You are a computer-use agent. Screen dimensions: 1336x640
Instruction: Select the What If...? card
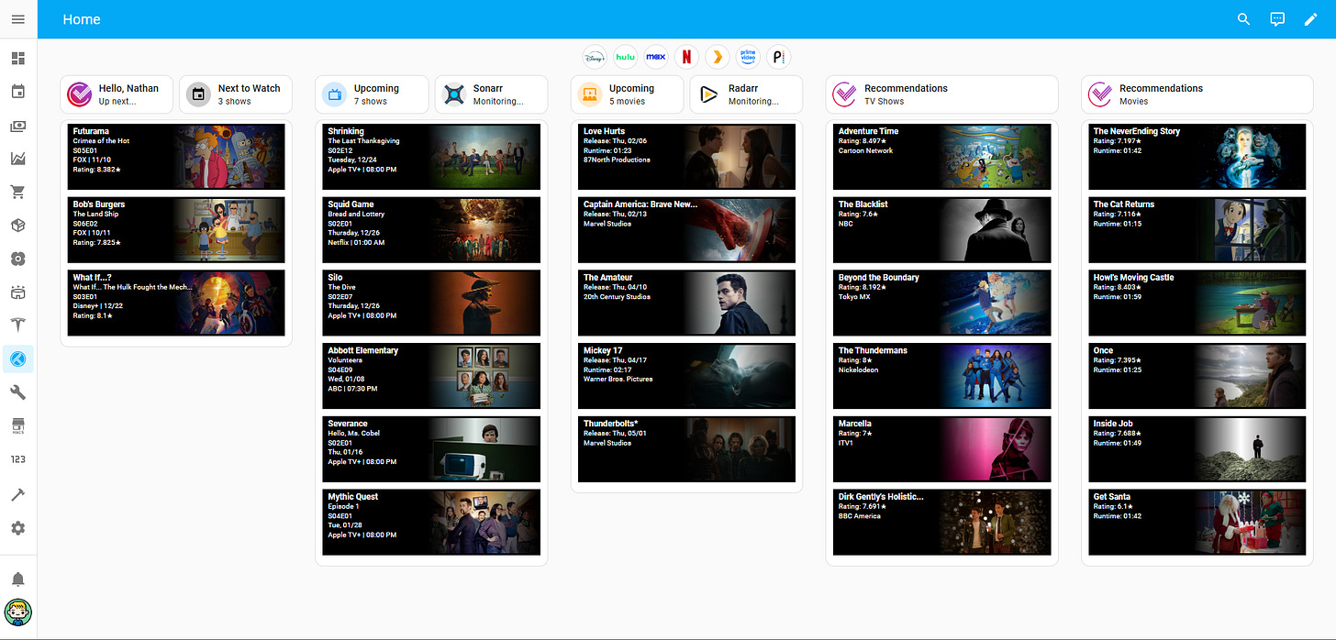coord(176,303)
